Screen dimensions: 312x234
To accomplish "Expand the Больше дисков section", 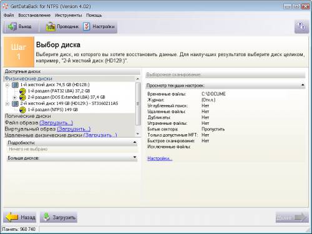I will [135, 157].
